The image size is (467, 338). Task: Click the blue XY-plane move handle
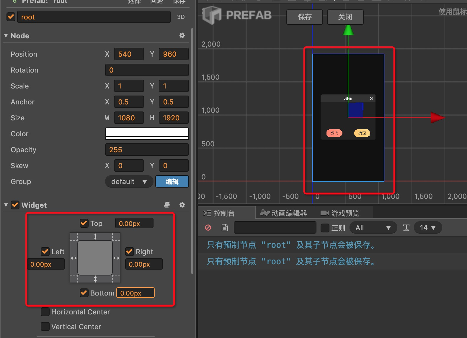pos(355,110)
